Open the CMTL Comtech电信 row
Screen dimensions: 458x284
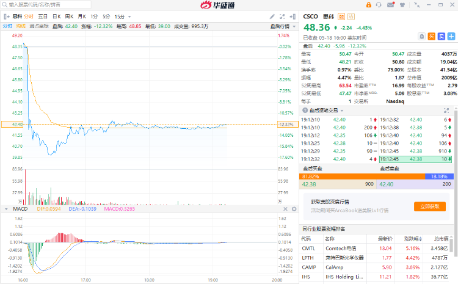pos(374,249)
